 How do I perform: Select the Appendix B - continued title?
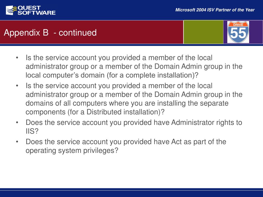click(50, 33)
